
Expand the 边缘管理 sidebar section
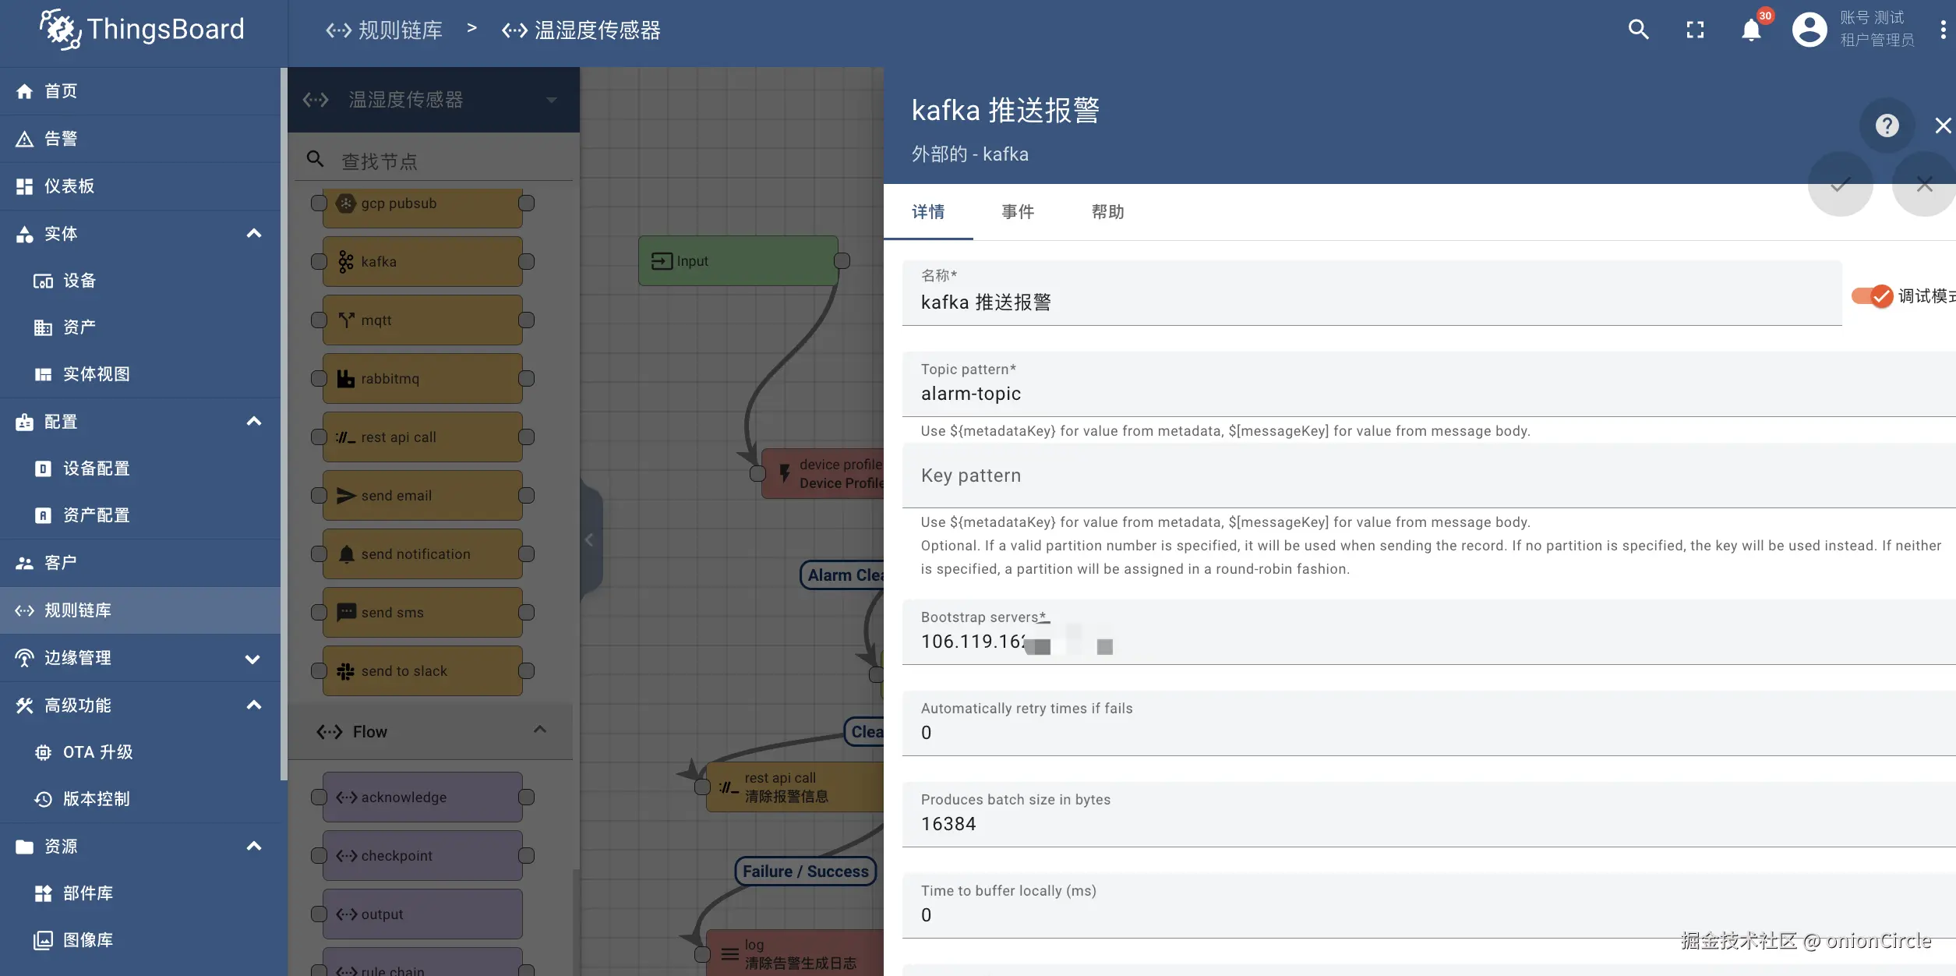pyautogui.click(x=253, y=658)
